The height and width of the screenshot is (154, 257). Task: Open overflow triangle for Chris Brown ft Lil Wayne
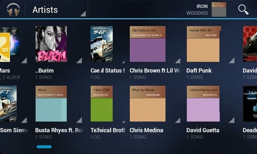click(x=178, y=60)
